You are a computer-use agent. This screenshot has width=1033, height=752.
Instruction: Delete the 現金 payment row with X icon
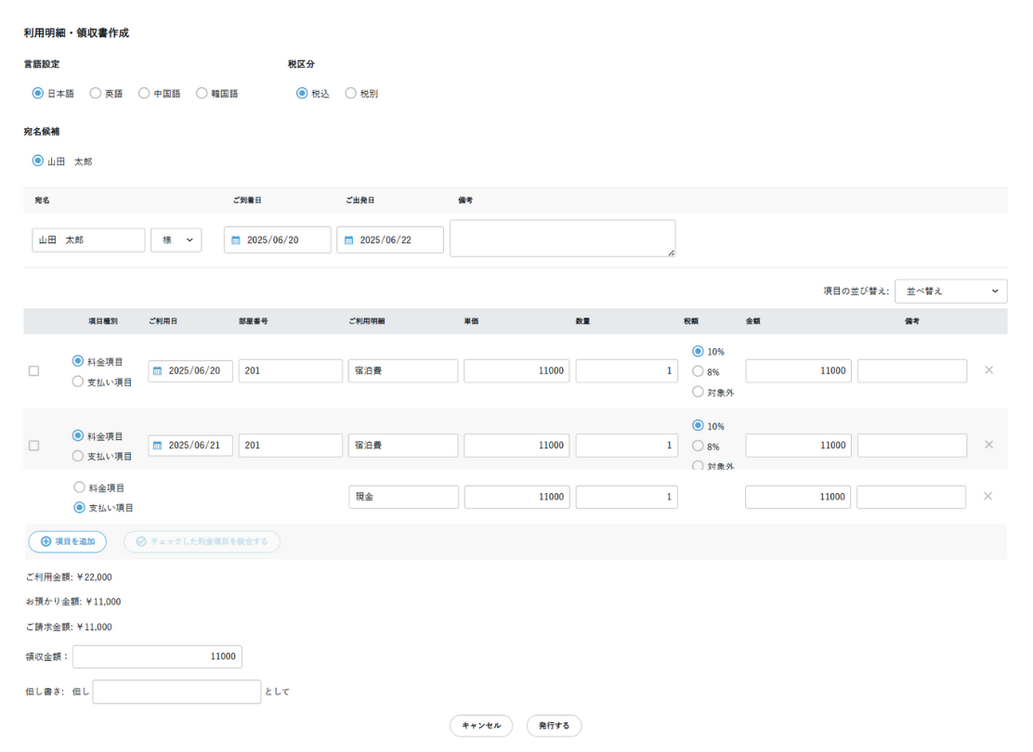pyautogui.click(x=988, y=497)
